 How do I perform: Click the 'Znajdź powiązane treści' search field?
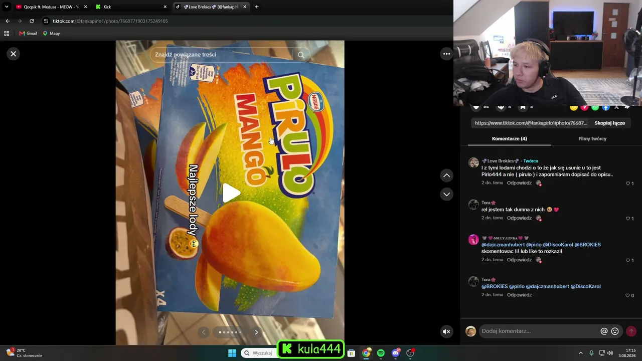tap(221, 55)
